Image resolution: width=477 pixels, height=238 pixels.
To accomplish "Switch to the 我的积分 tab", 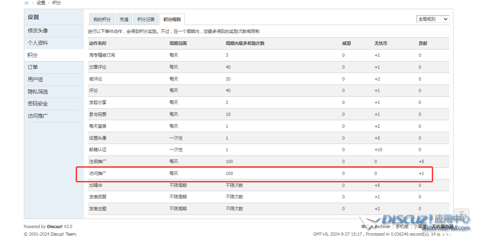I will coord(102,19).
